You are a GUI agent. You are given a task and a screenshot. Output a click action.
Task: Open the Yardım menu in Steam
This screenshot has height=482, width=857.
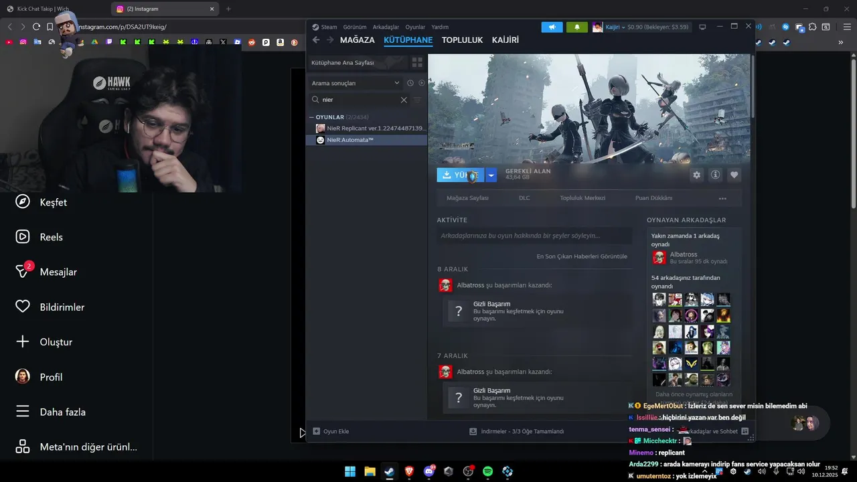[x=440, y=27]
